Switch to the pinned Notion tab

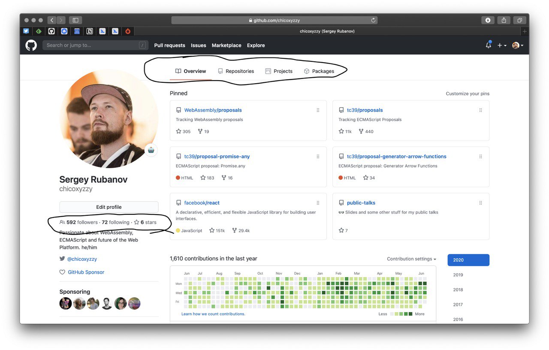point(90,31)
